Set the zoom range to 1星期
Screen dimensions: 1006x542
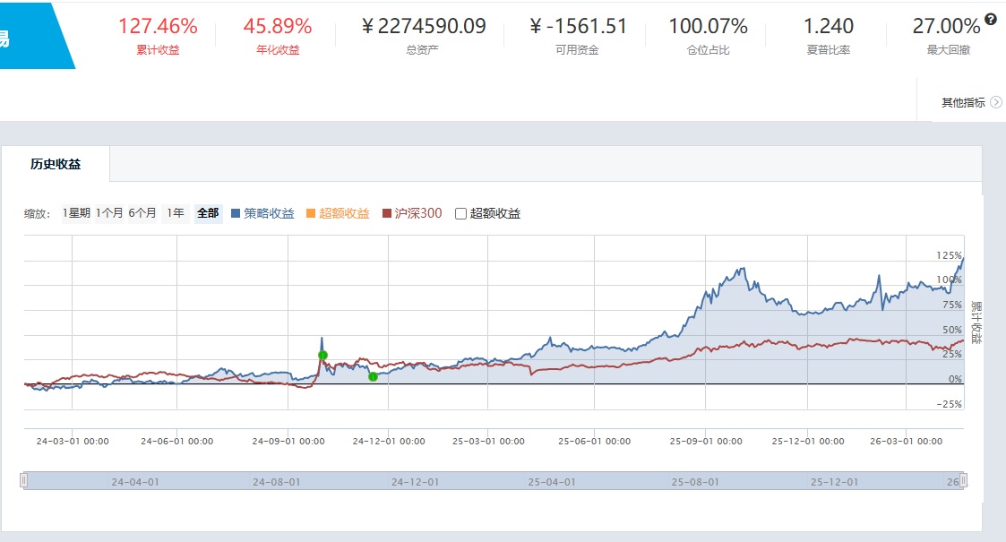click(x=76, y=213)
